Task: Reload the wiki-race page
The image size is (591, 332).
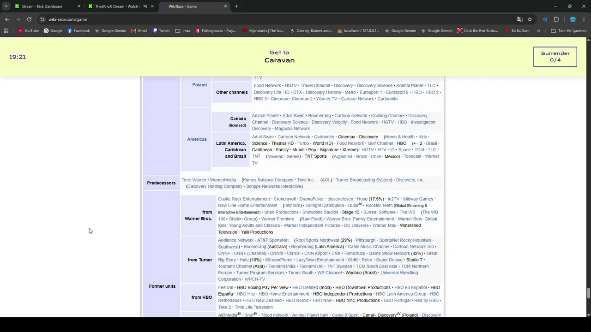Action: 29,19
